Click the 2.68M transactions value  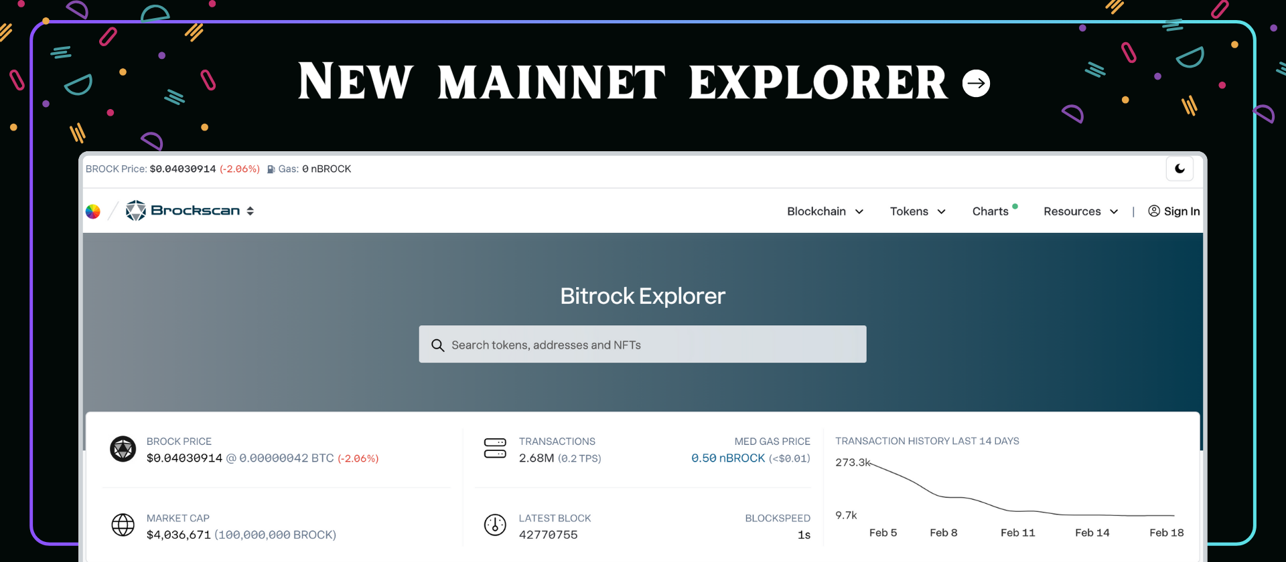pos(537,458)
